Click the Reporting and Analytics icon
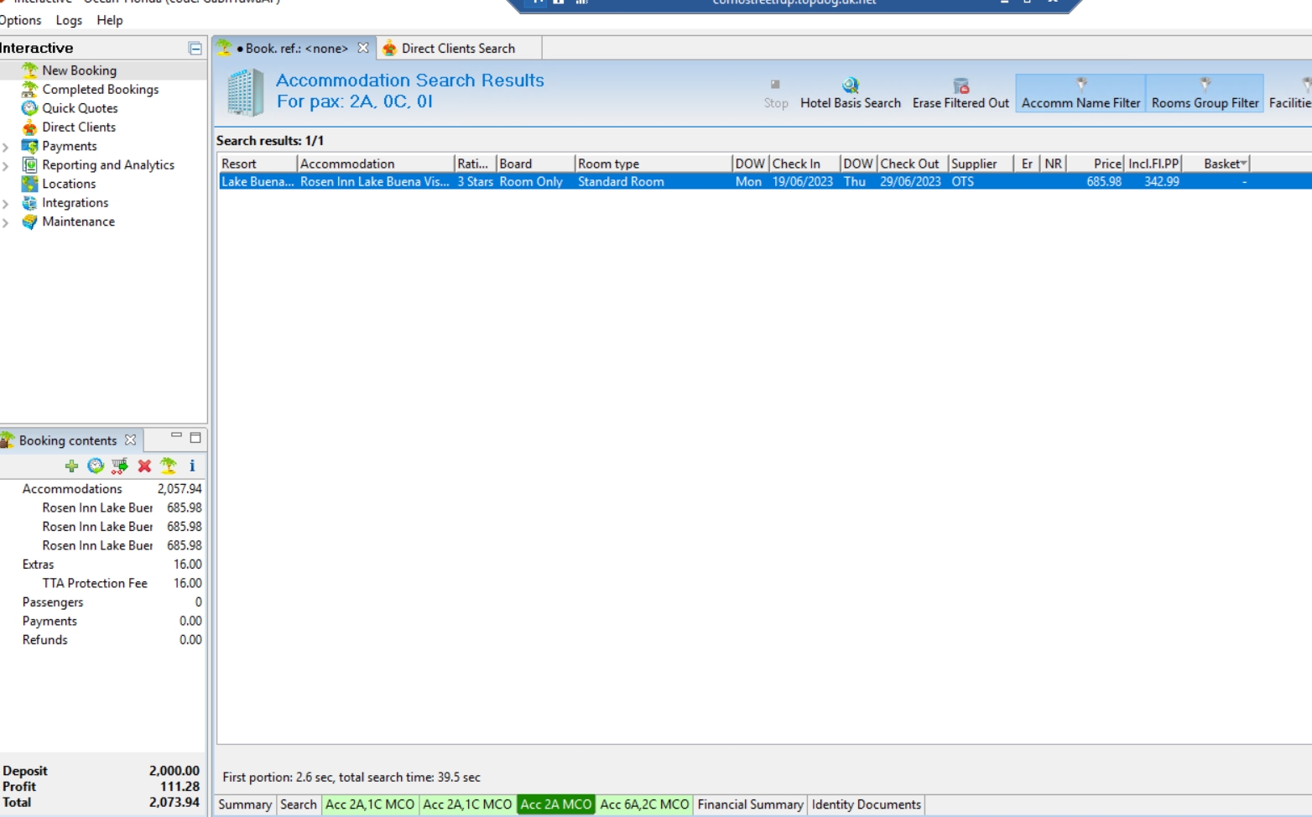 click(29, 164)
